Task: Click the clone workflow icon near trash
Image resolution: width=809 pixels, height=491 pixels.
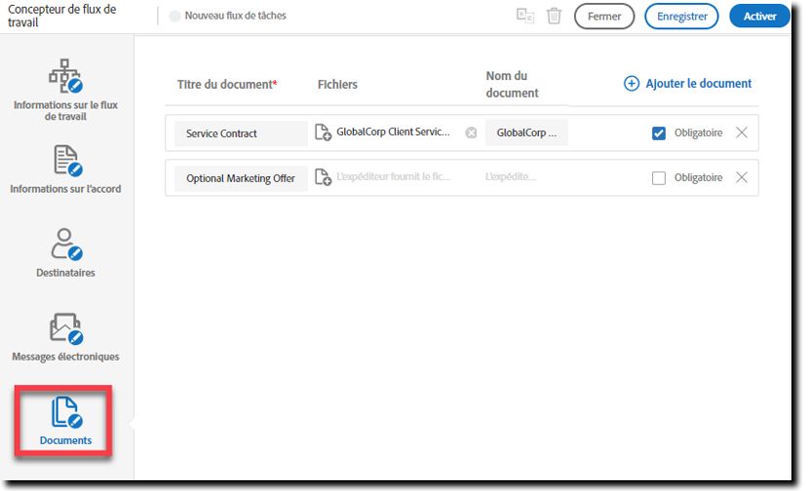Action: pos(525,16)
